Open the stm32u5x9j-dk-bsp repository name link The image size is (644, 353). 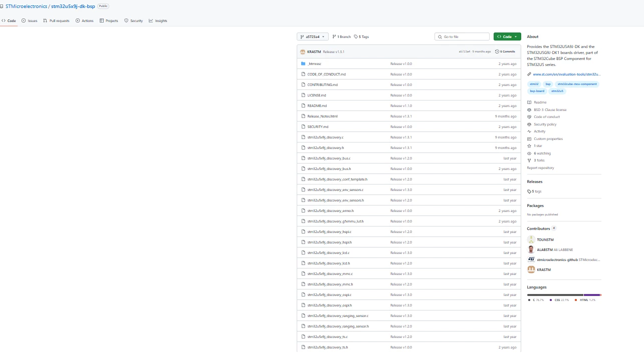[x=73, y=6]
